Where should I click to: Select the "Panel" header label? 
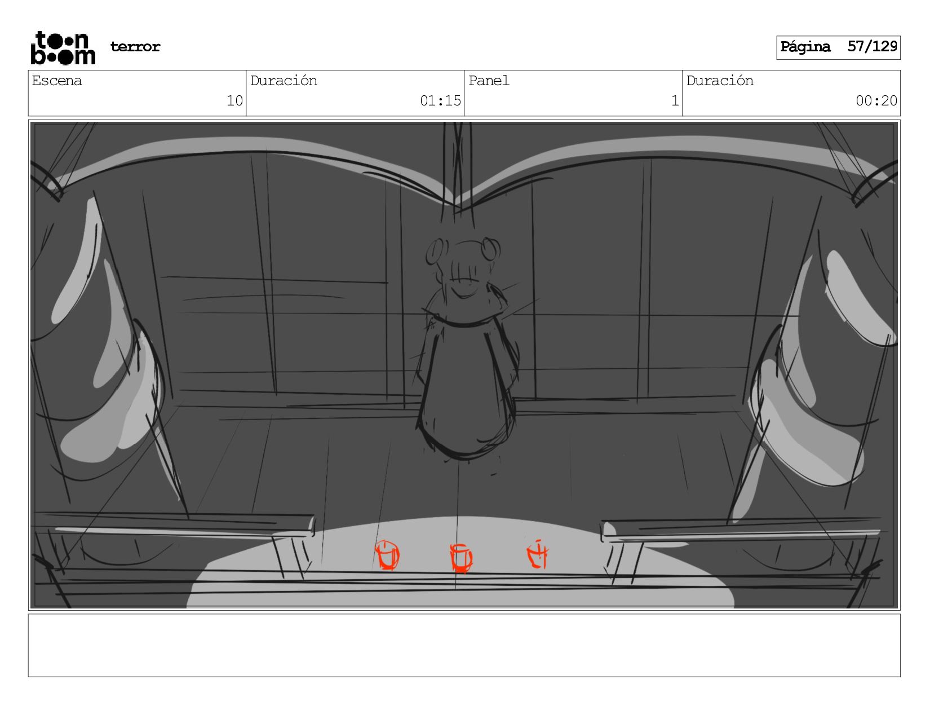pos(489,81)
